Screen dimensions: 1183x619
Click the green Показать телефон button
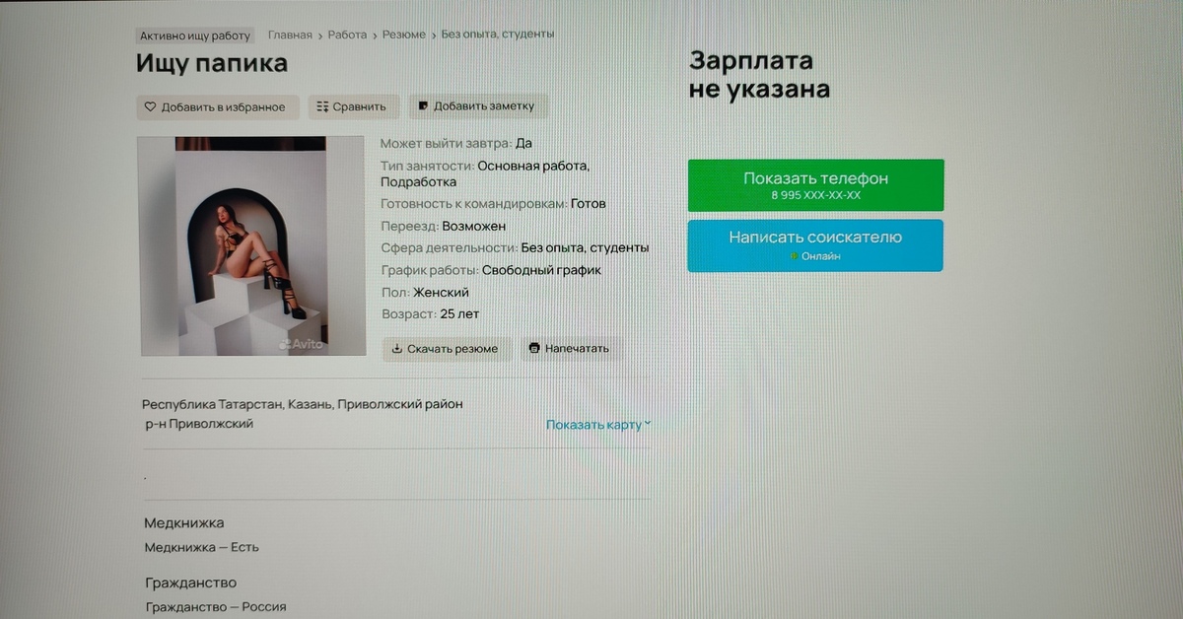coord(815,185)
